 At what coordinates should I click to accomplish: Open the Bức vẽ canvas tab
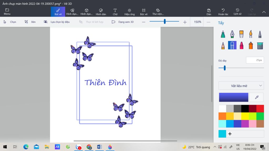pos(144,12)
